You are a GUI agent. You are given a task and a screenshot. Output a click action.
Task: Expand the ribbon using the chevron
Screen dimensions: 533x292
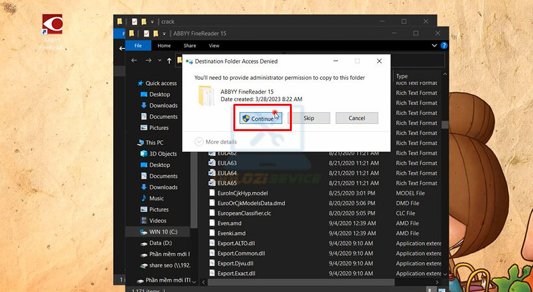click(x=433, y=45)
